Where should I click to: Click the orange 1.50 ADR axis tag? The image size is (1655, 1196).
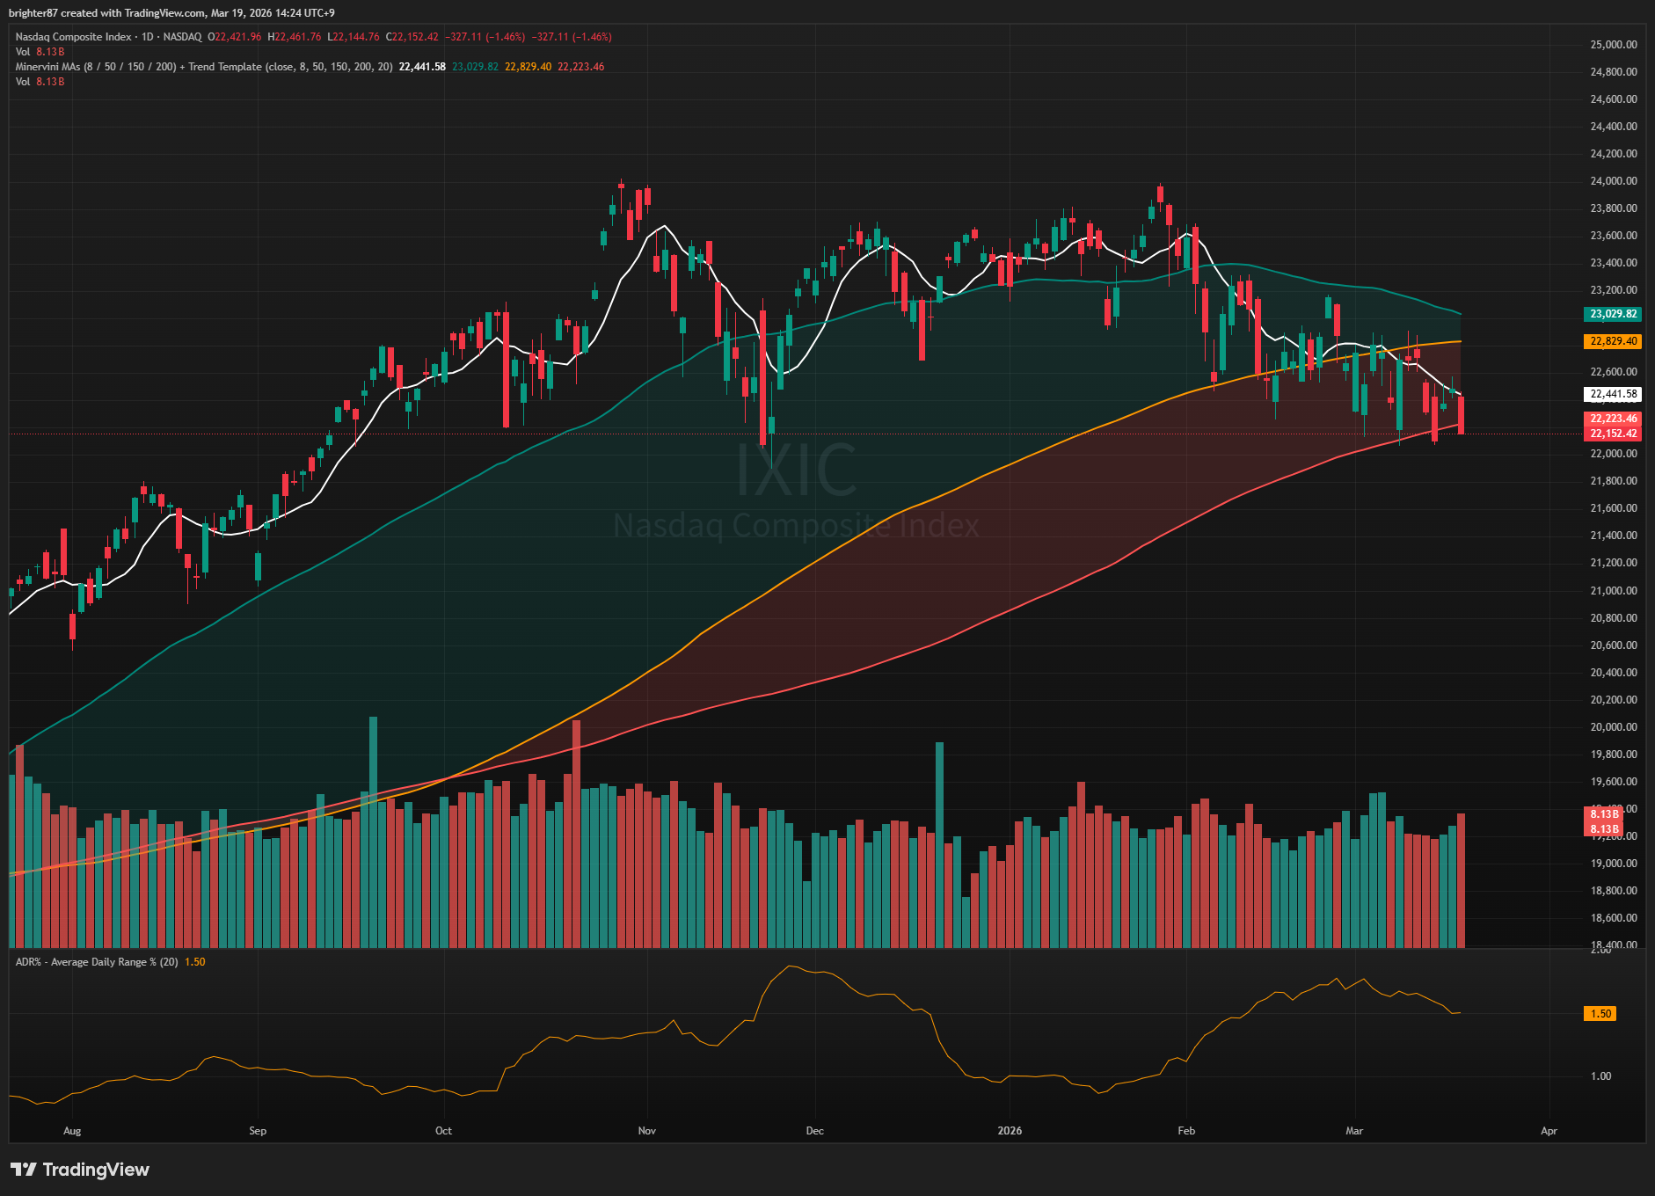[x=1600, y=1014]
